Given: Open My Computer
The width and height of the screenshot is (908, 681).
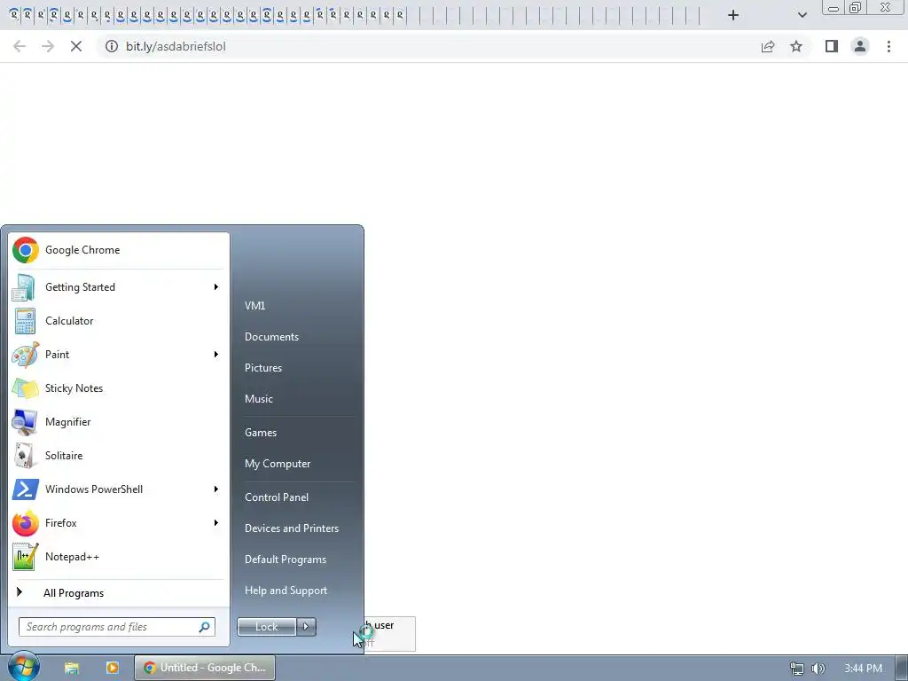Looking at the screenshot, I should [278, 464].
